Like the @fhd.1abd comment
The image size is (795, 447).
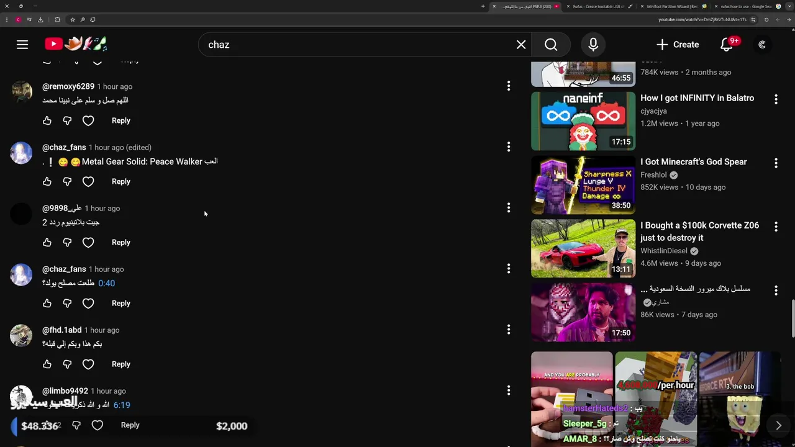(47, 364)
